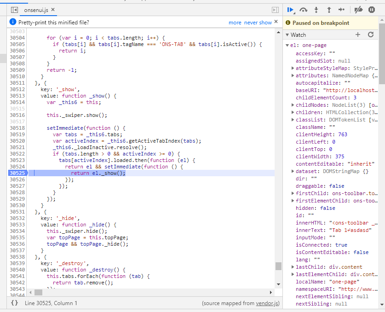Open the 'more' link about pretty-print
The image size is (385, 312).
pos(235,23)
